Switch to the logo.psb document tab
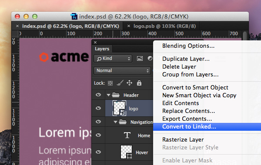This screenshot has height=165, width=261. point(164,26)
